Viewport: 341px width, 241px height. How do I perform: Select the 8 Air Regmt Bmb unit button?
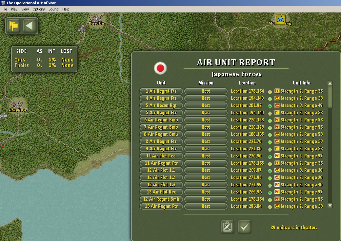coord(161,134)
